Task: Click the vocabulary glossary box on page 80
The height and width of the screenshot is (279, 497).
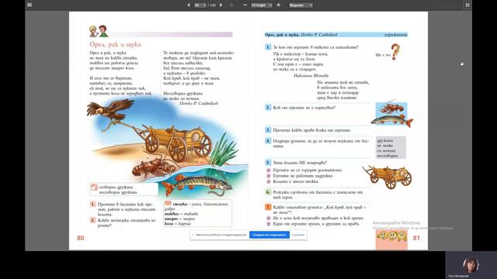Action: pos(197,213)
